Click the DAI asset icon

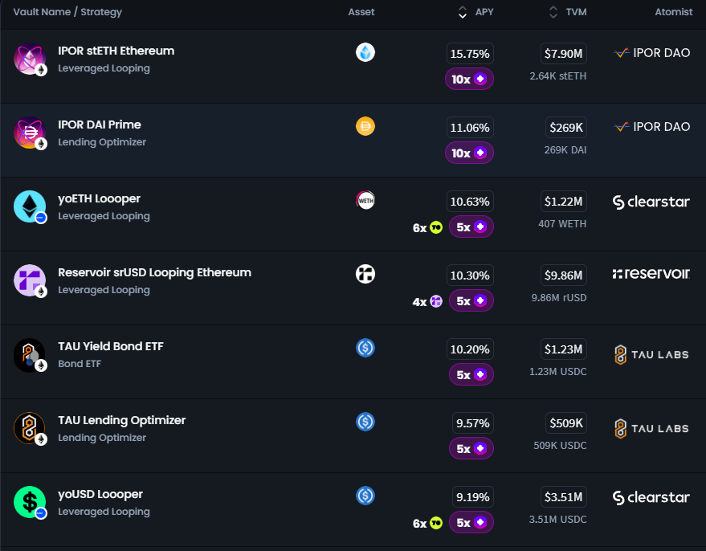tap(365, 126)
